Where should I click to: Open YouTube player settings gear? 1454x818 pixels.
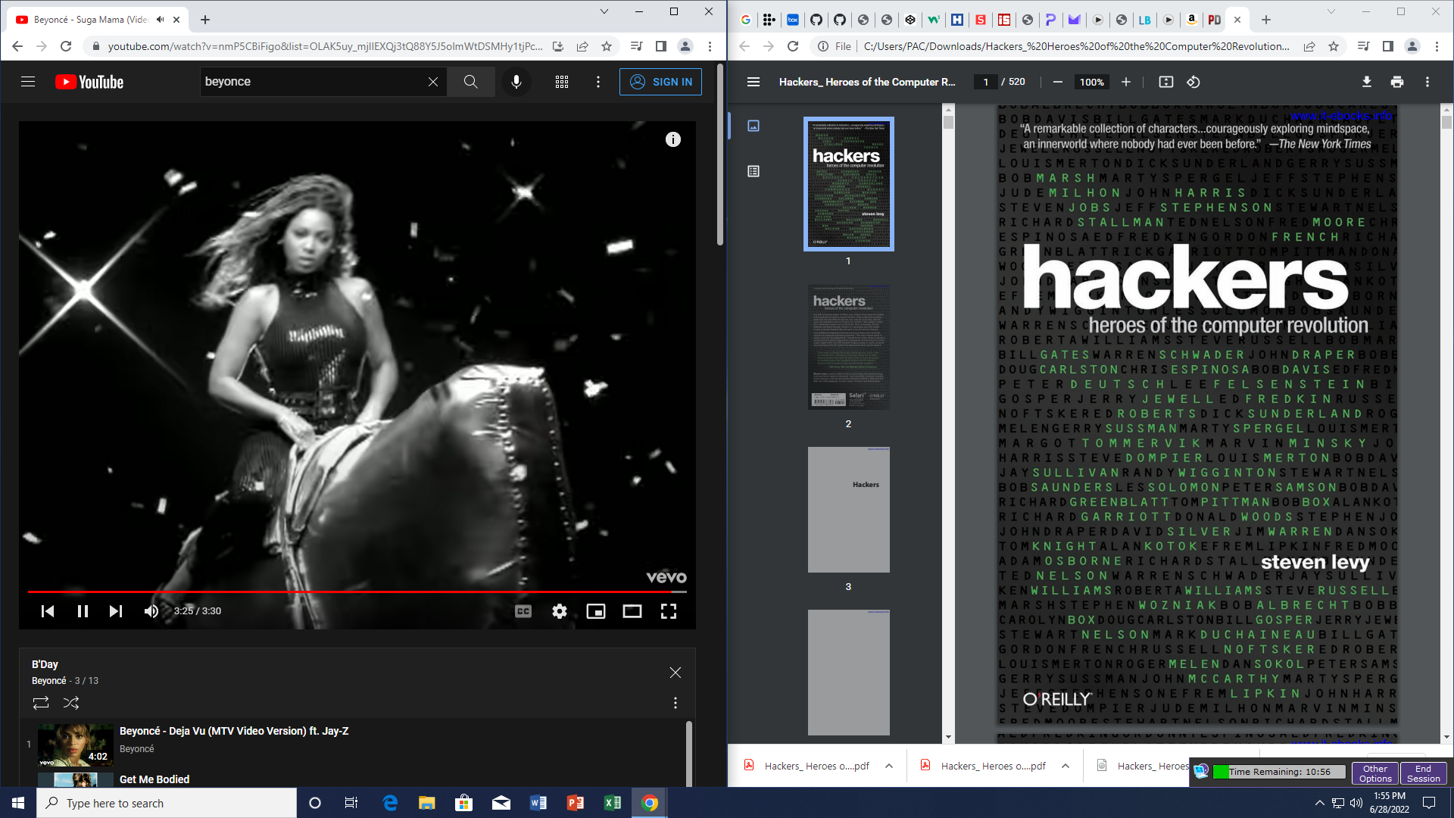tap(560, 611)
